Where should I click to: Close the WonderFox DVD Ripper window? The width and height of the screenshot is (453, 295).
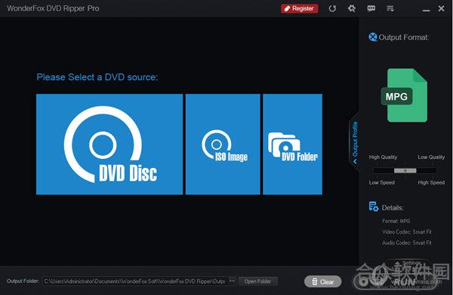[x=441, y=8]
